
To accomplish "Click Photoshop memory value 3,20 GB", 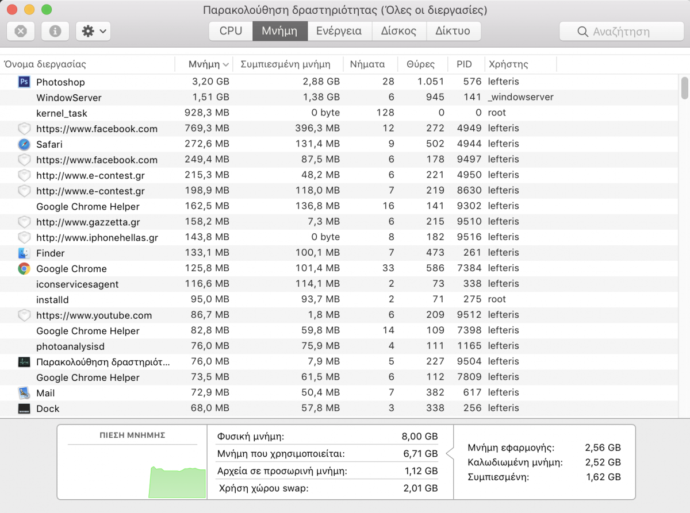I will tap(210, 82).
